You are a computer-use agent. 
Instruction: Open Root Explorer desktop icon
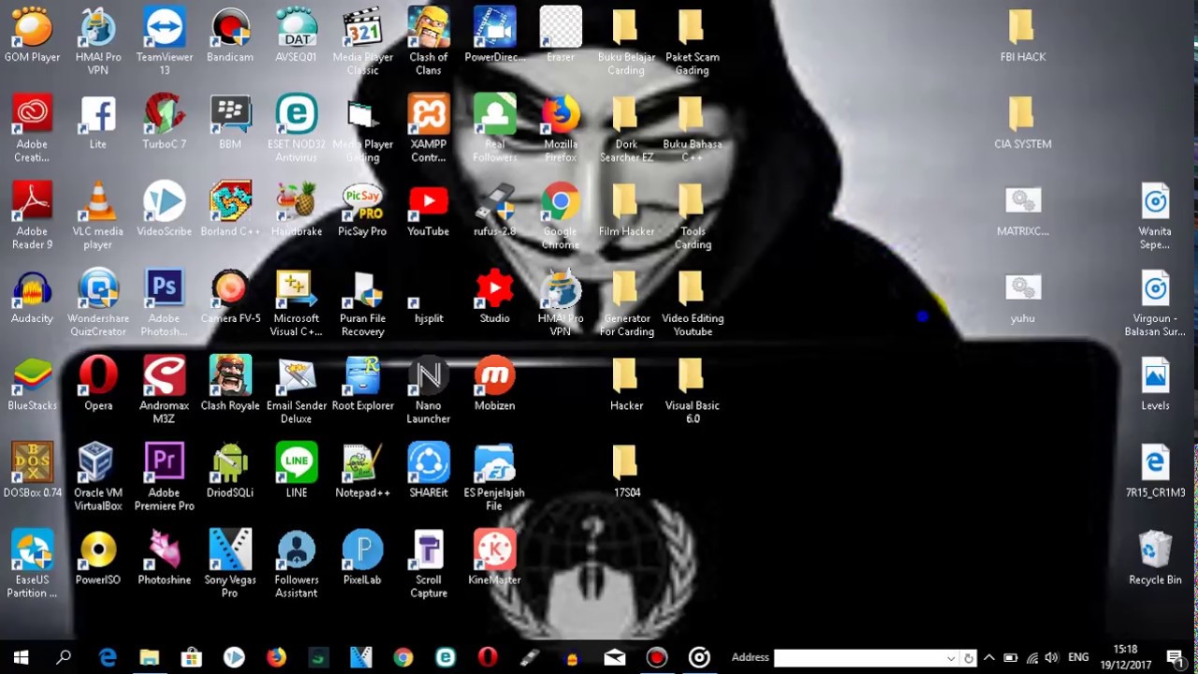point(362,383)
